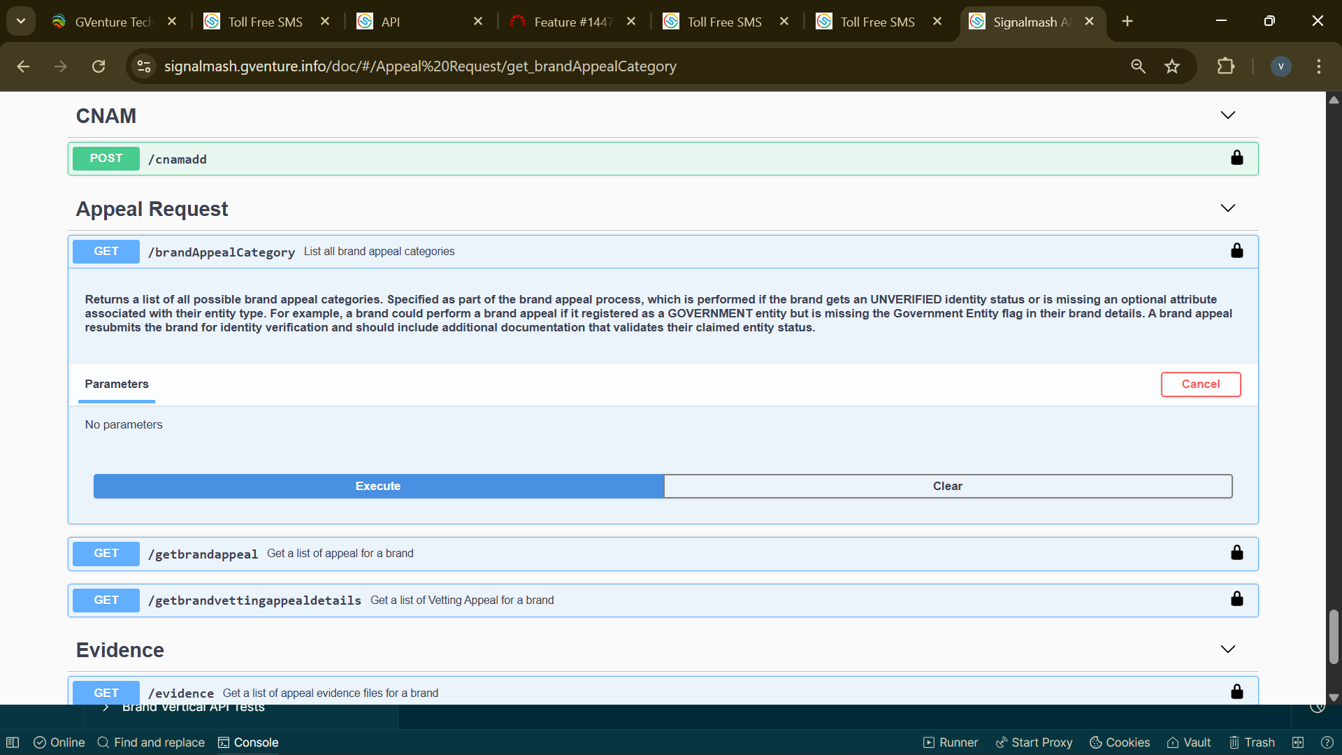Open Cookies in the bottom status bar
This screenshot has width=1342, height=755.
1120,742
